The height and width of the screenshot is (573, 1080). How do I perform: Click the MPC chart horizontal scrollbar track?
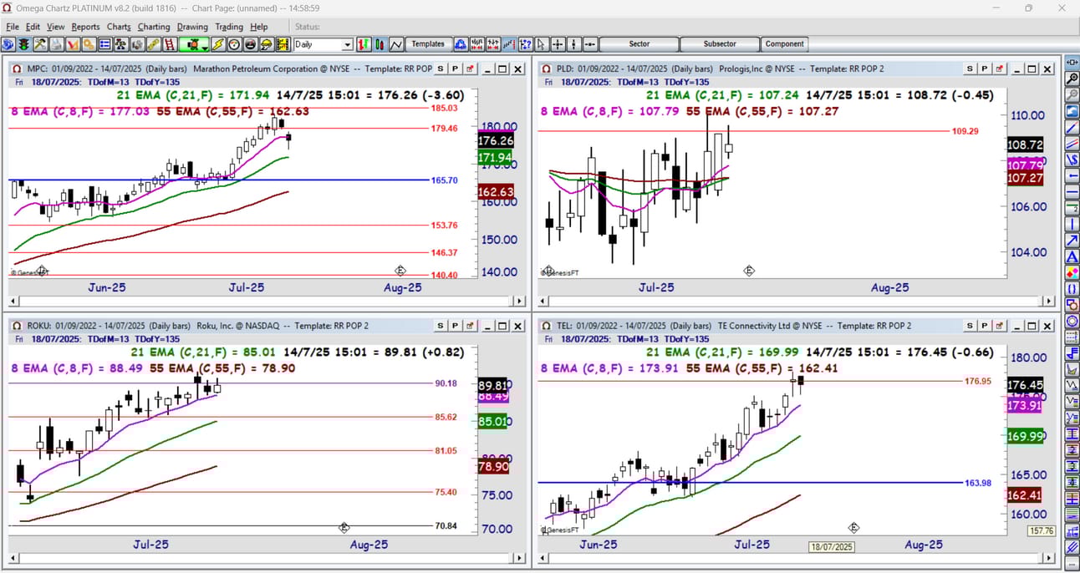pyautogui.click(x=267, y=302)
